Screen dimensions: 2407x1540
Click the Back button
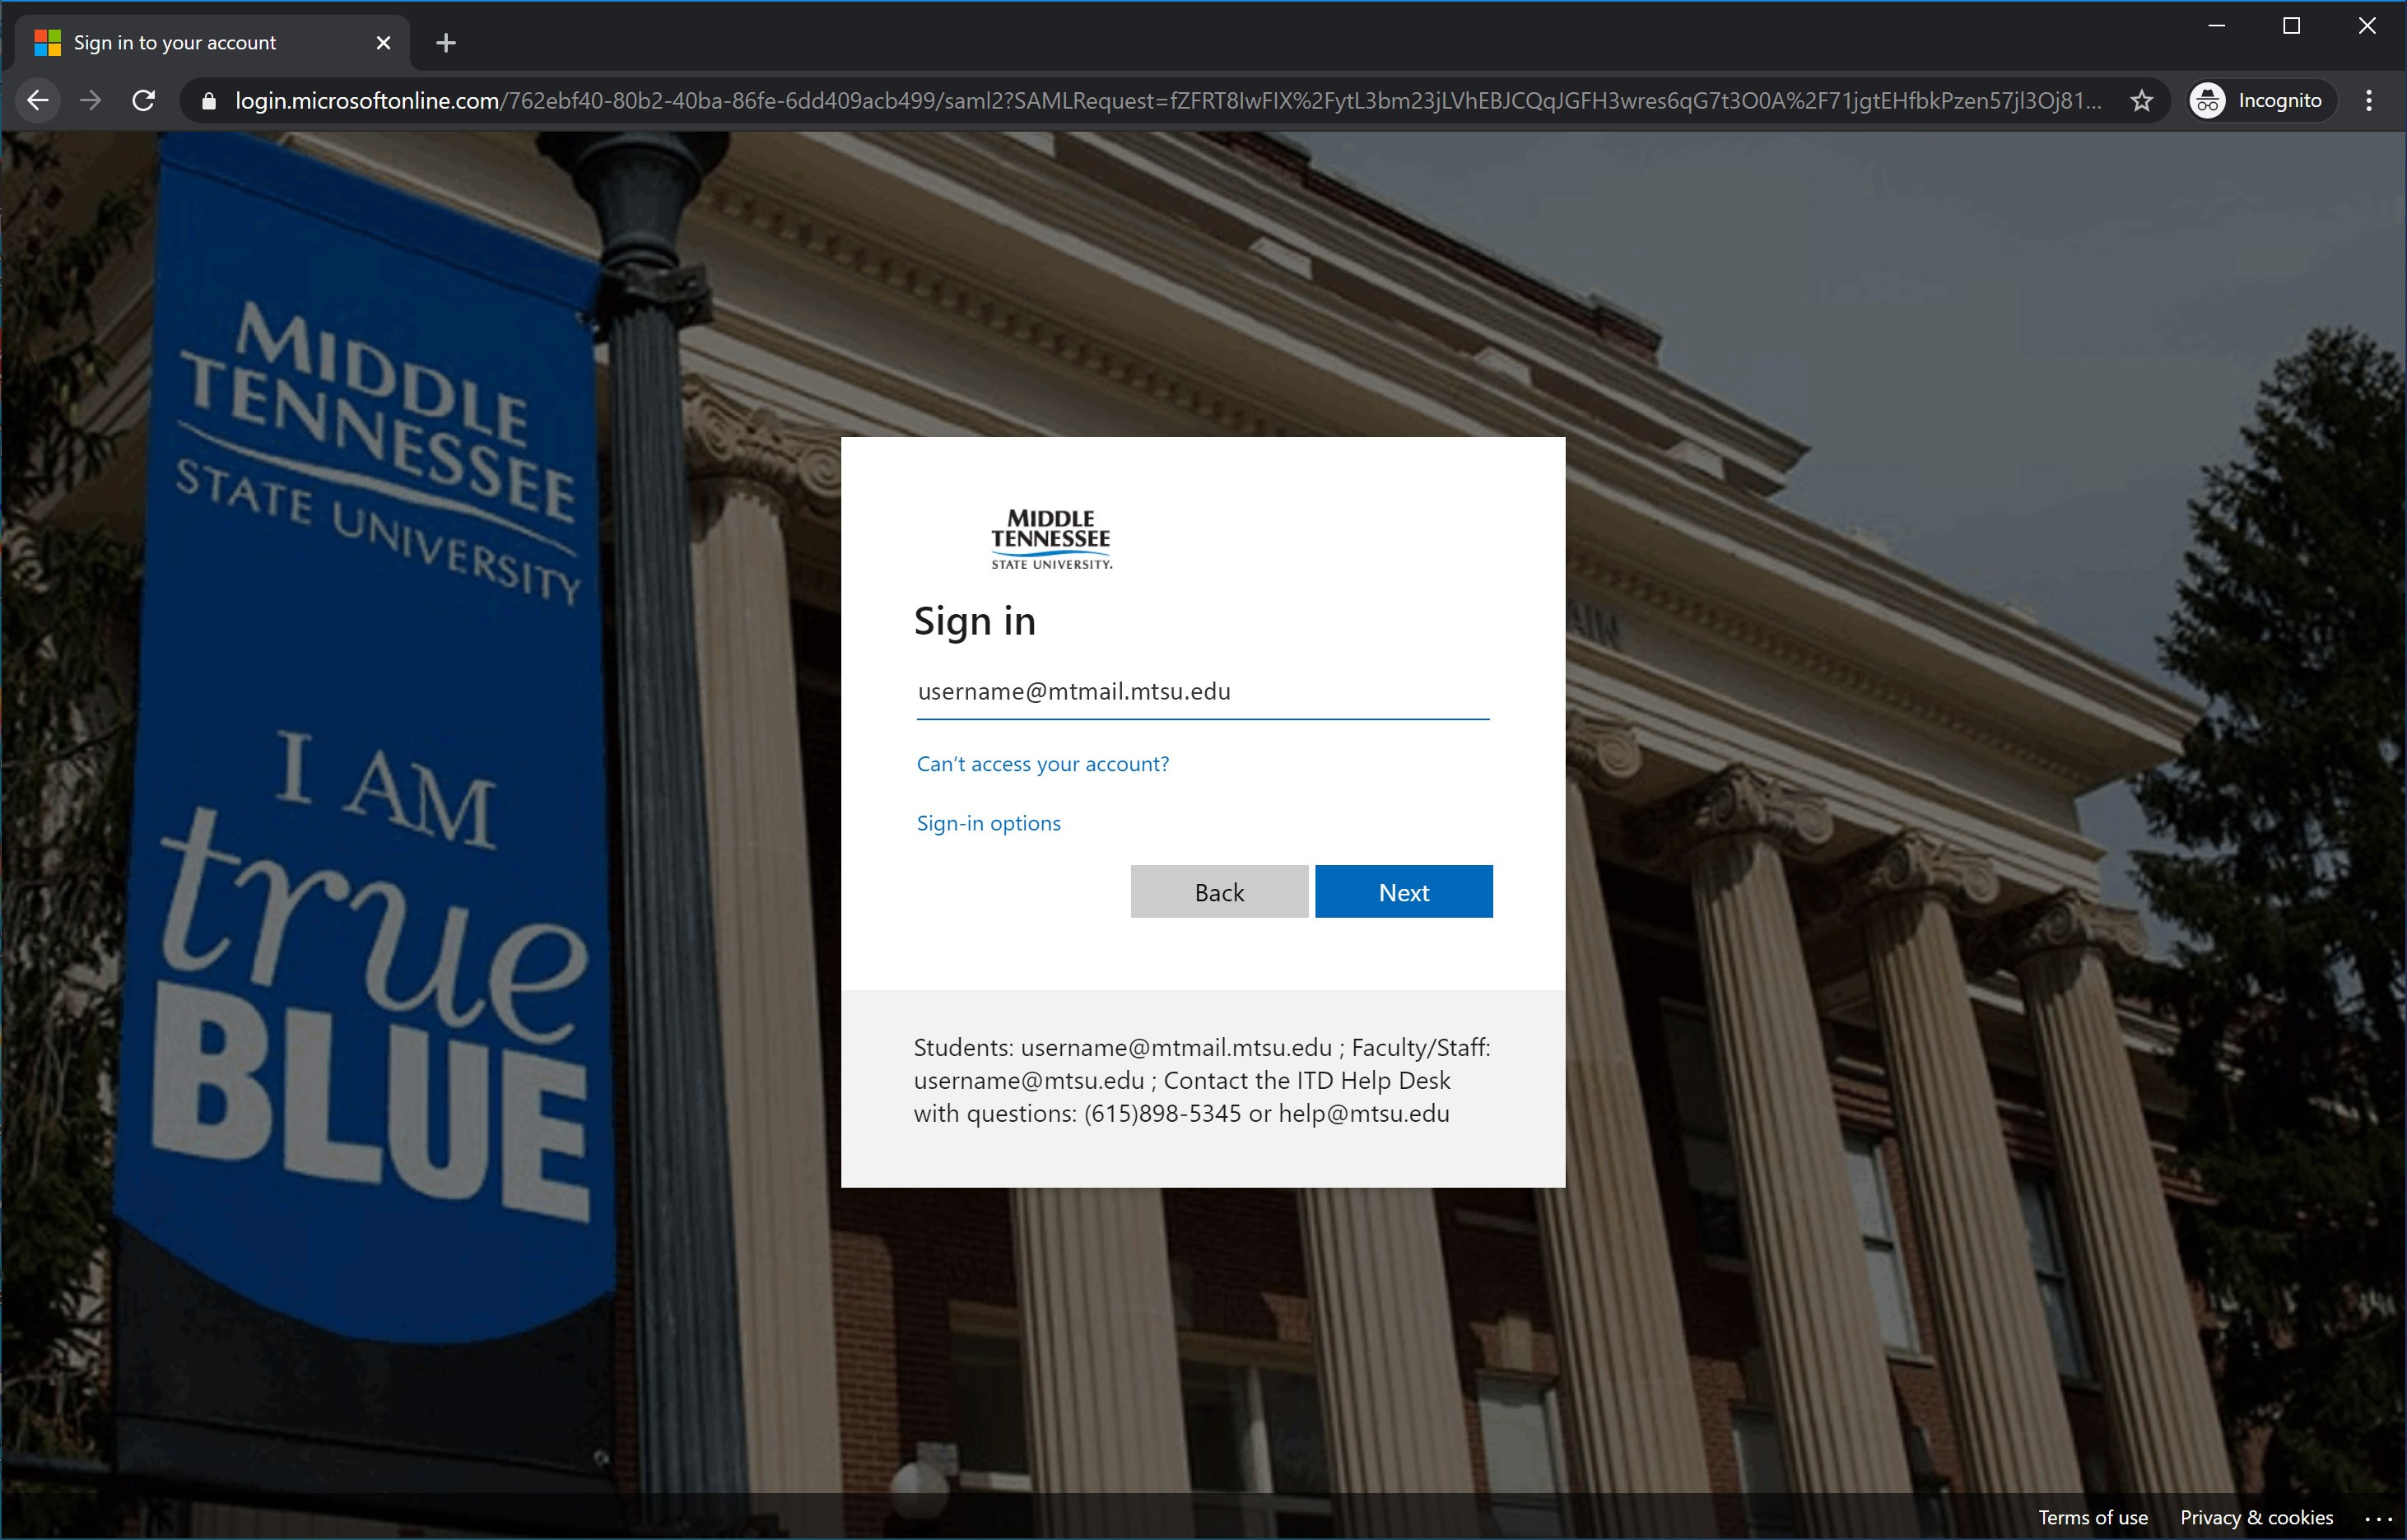pos(1219,891)
